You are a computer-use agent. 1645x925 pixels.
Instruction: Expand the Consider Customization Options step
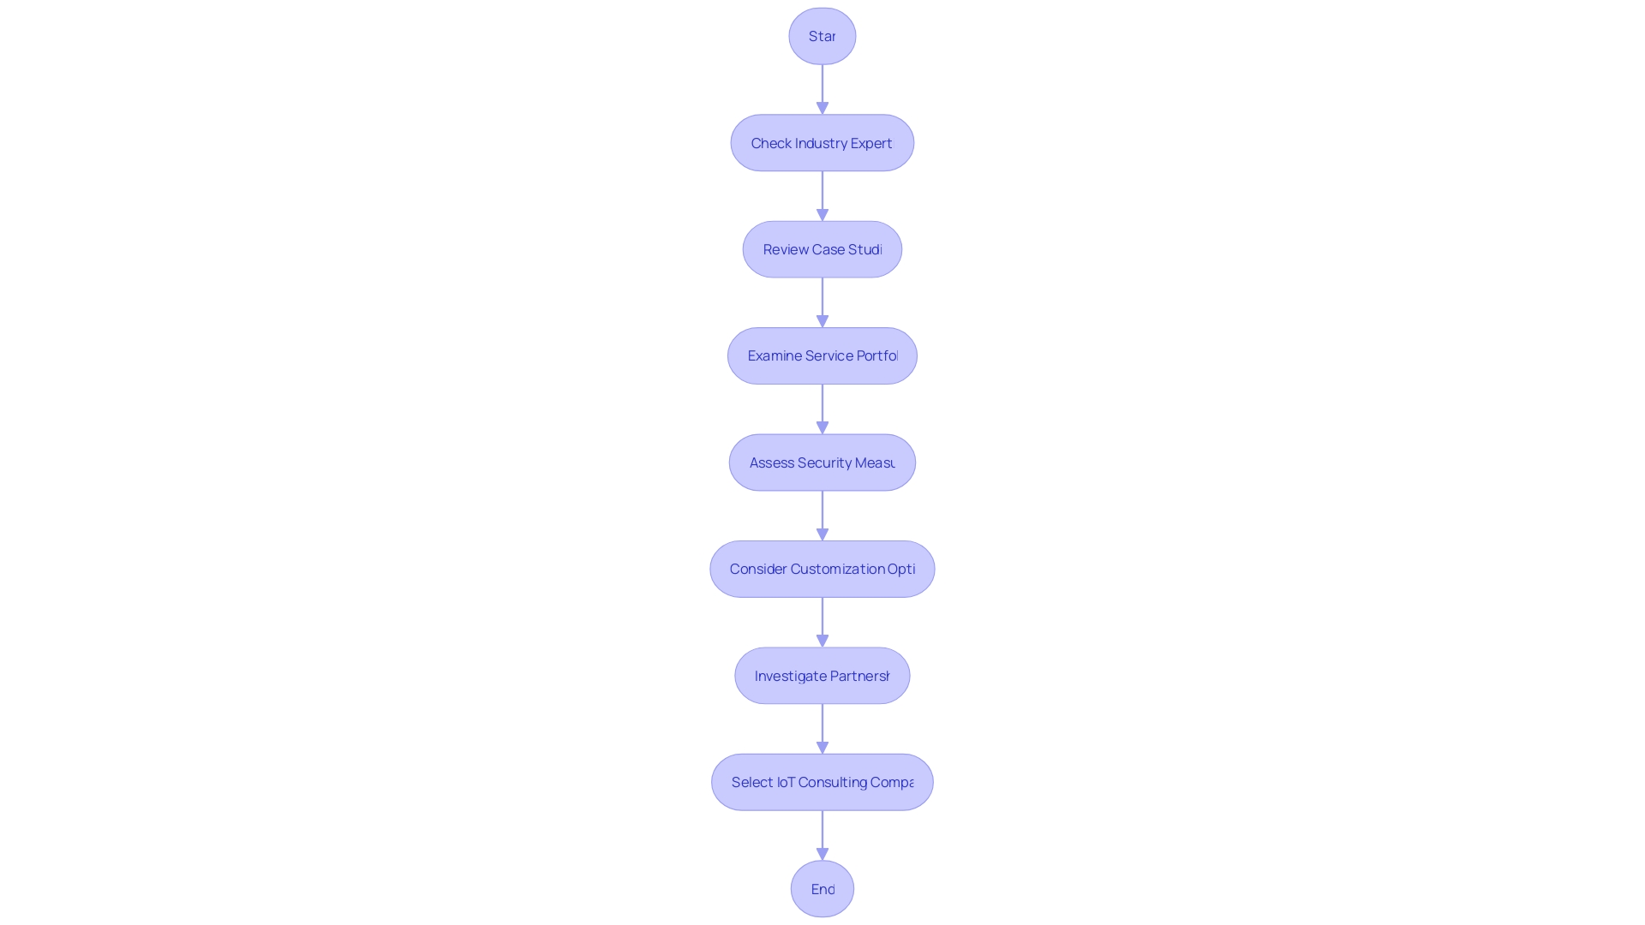tap(822, 568)
